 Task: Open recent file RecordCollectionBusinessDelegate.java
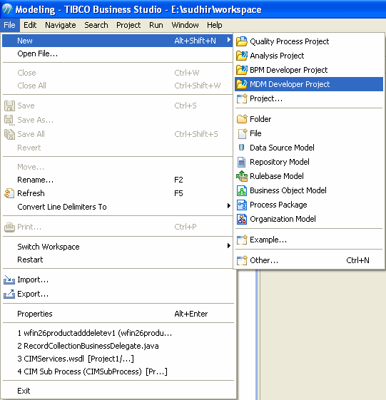tap(88, 346)
